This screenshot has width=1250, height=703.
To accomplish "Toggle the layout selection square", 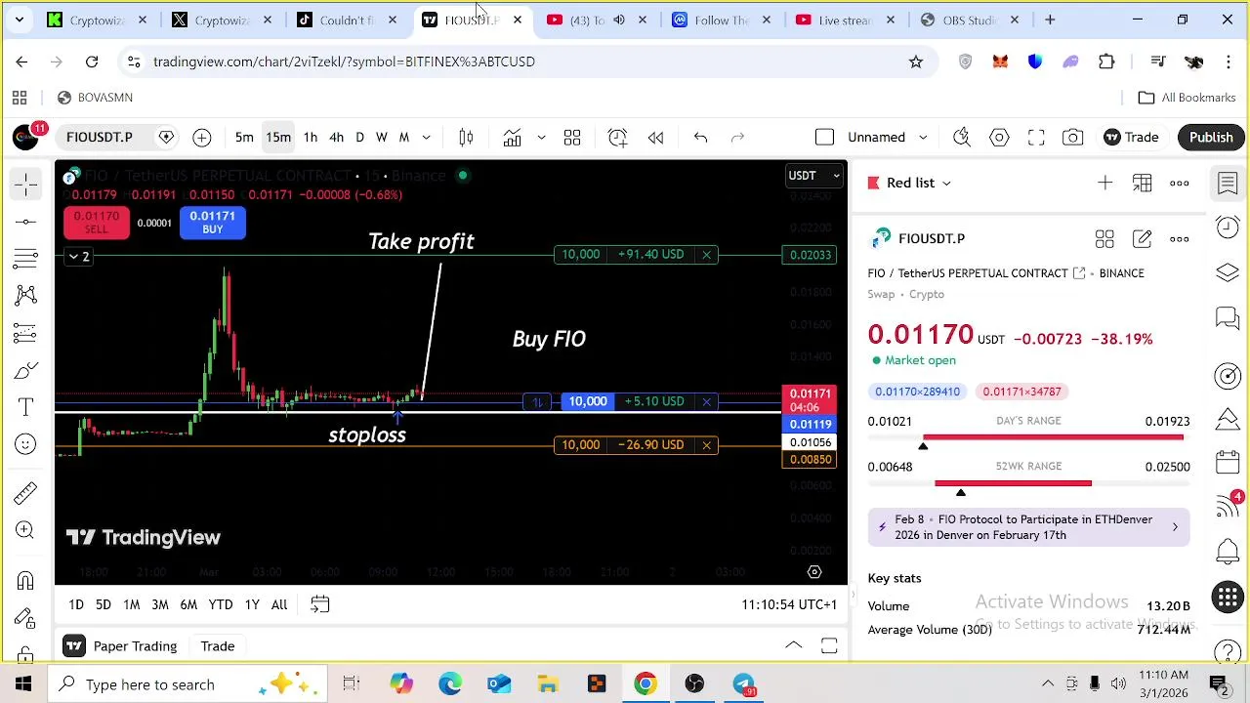I will click(x=824, y=138).
